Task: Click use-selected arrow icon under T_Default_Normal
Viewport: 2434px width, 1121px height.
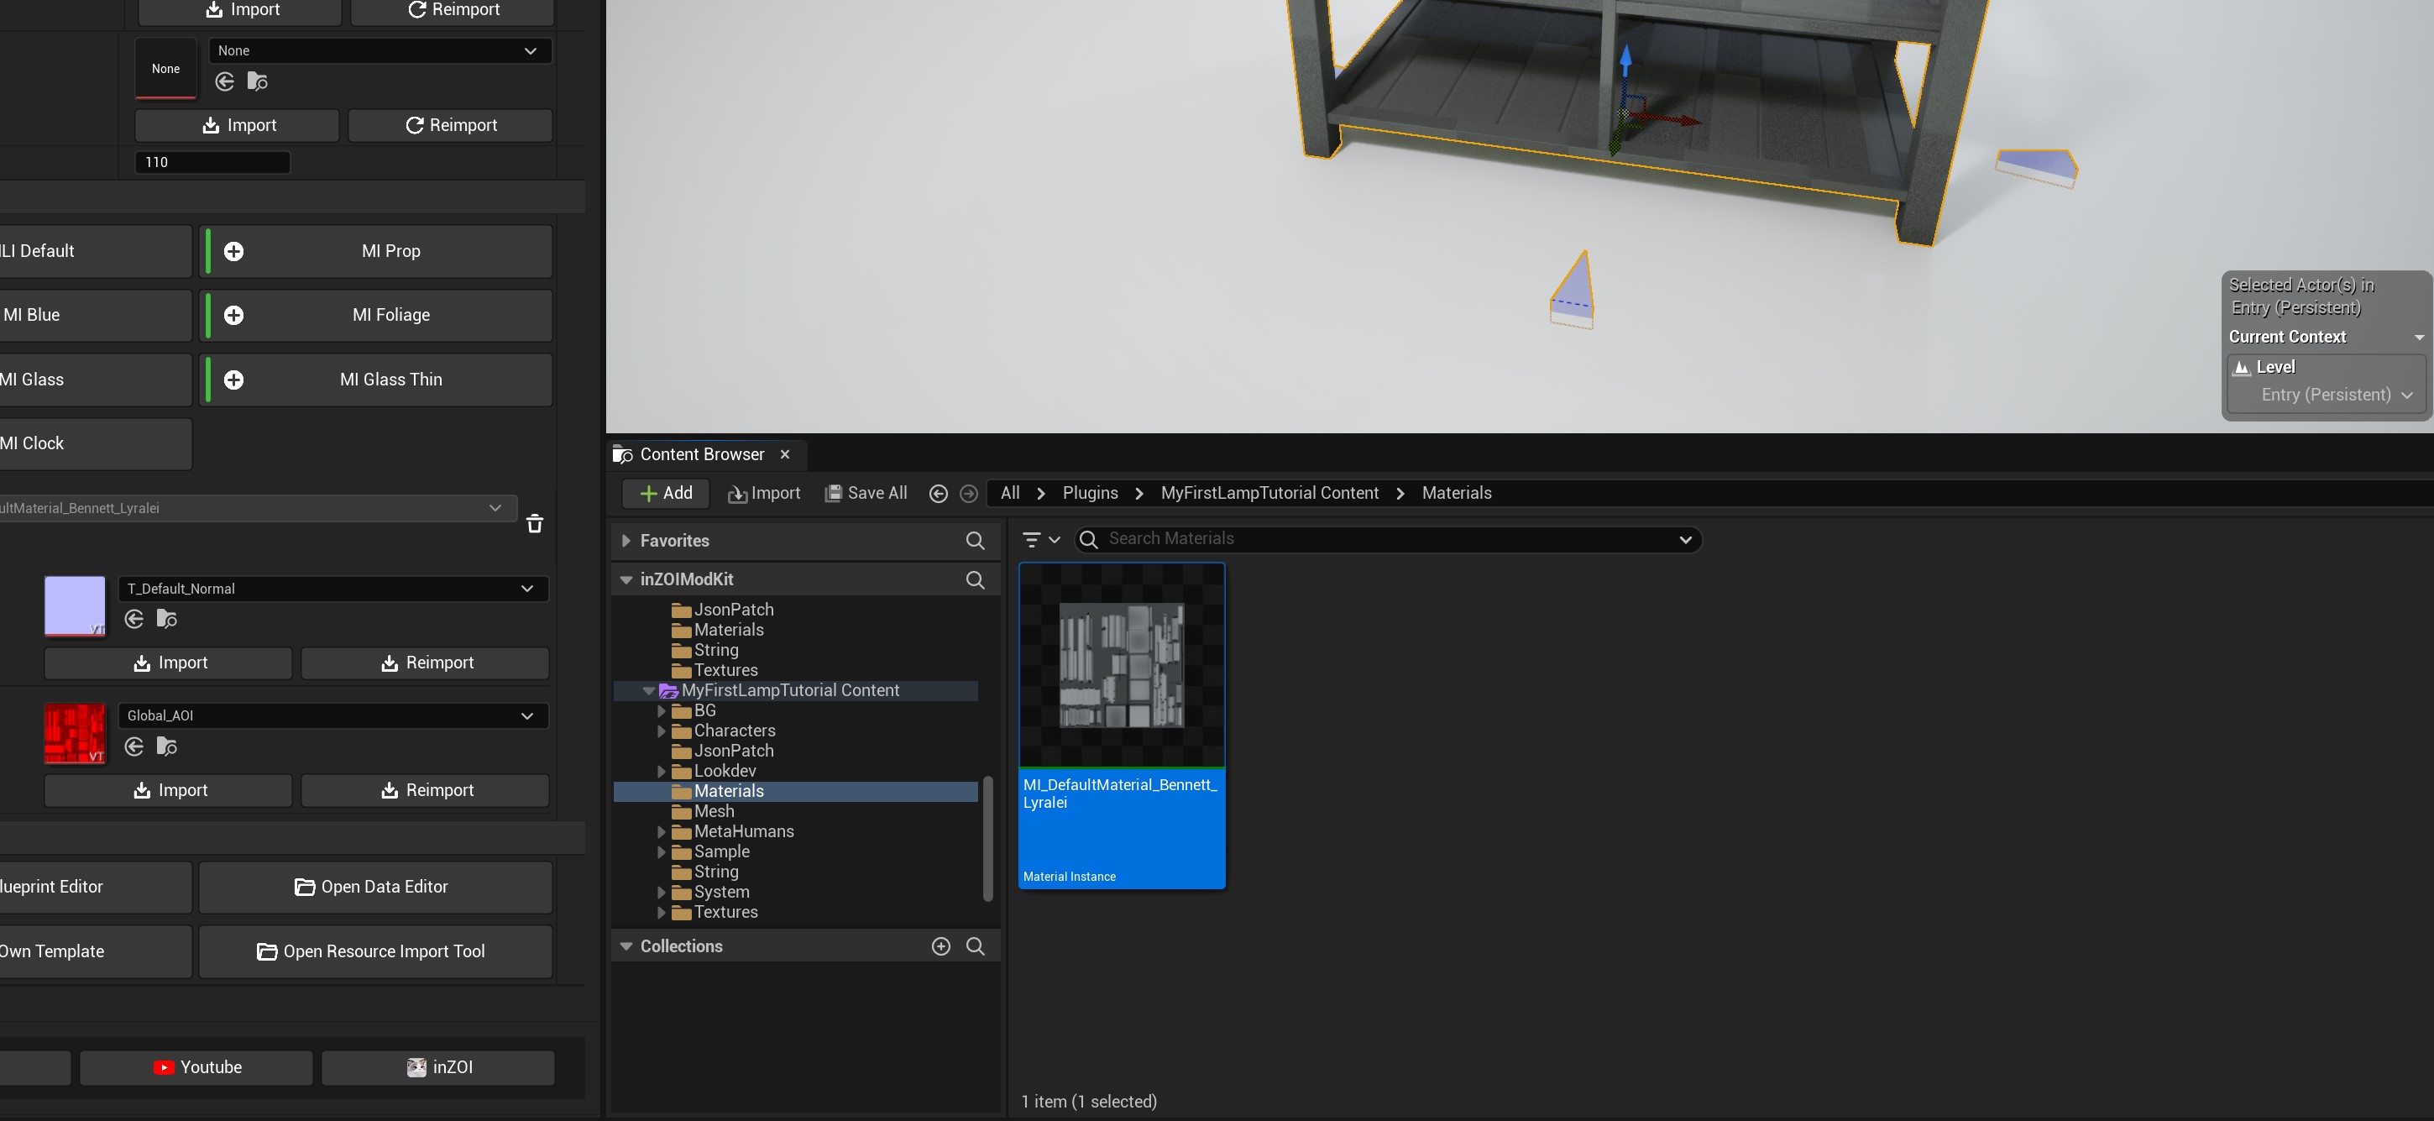Action: [x=134, y=619]
